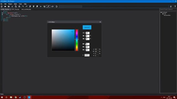Open the Project menu
Image resolution: width=177 pixels, height=99 pixels.
coord(10,4)
